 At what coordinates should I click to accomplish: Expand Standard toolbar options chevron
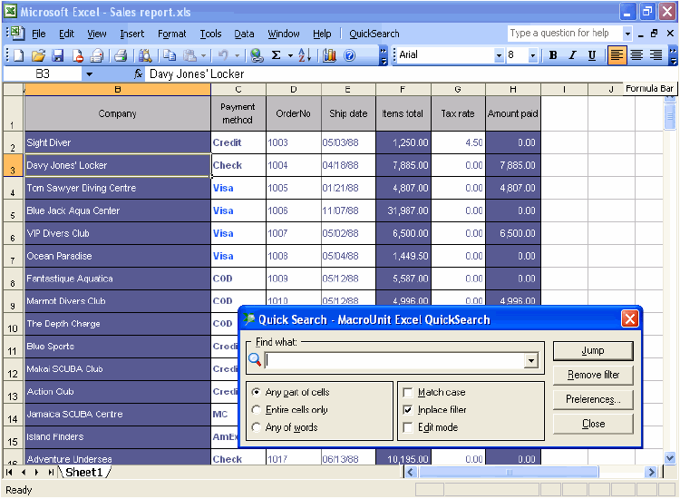(384, 55)
